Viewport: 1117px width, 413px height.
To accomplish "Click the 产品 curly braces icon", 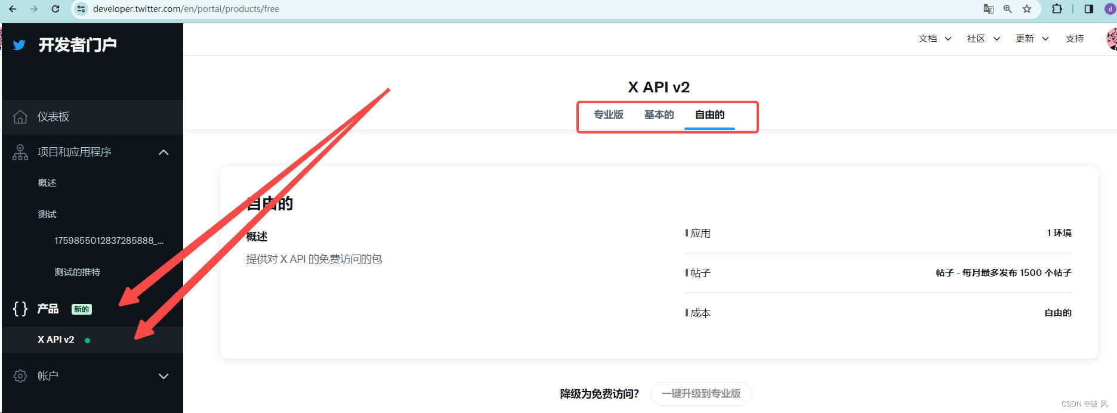I will [x=20, y=308].
